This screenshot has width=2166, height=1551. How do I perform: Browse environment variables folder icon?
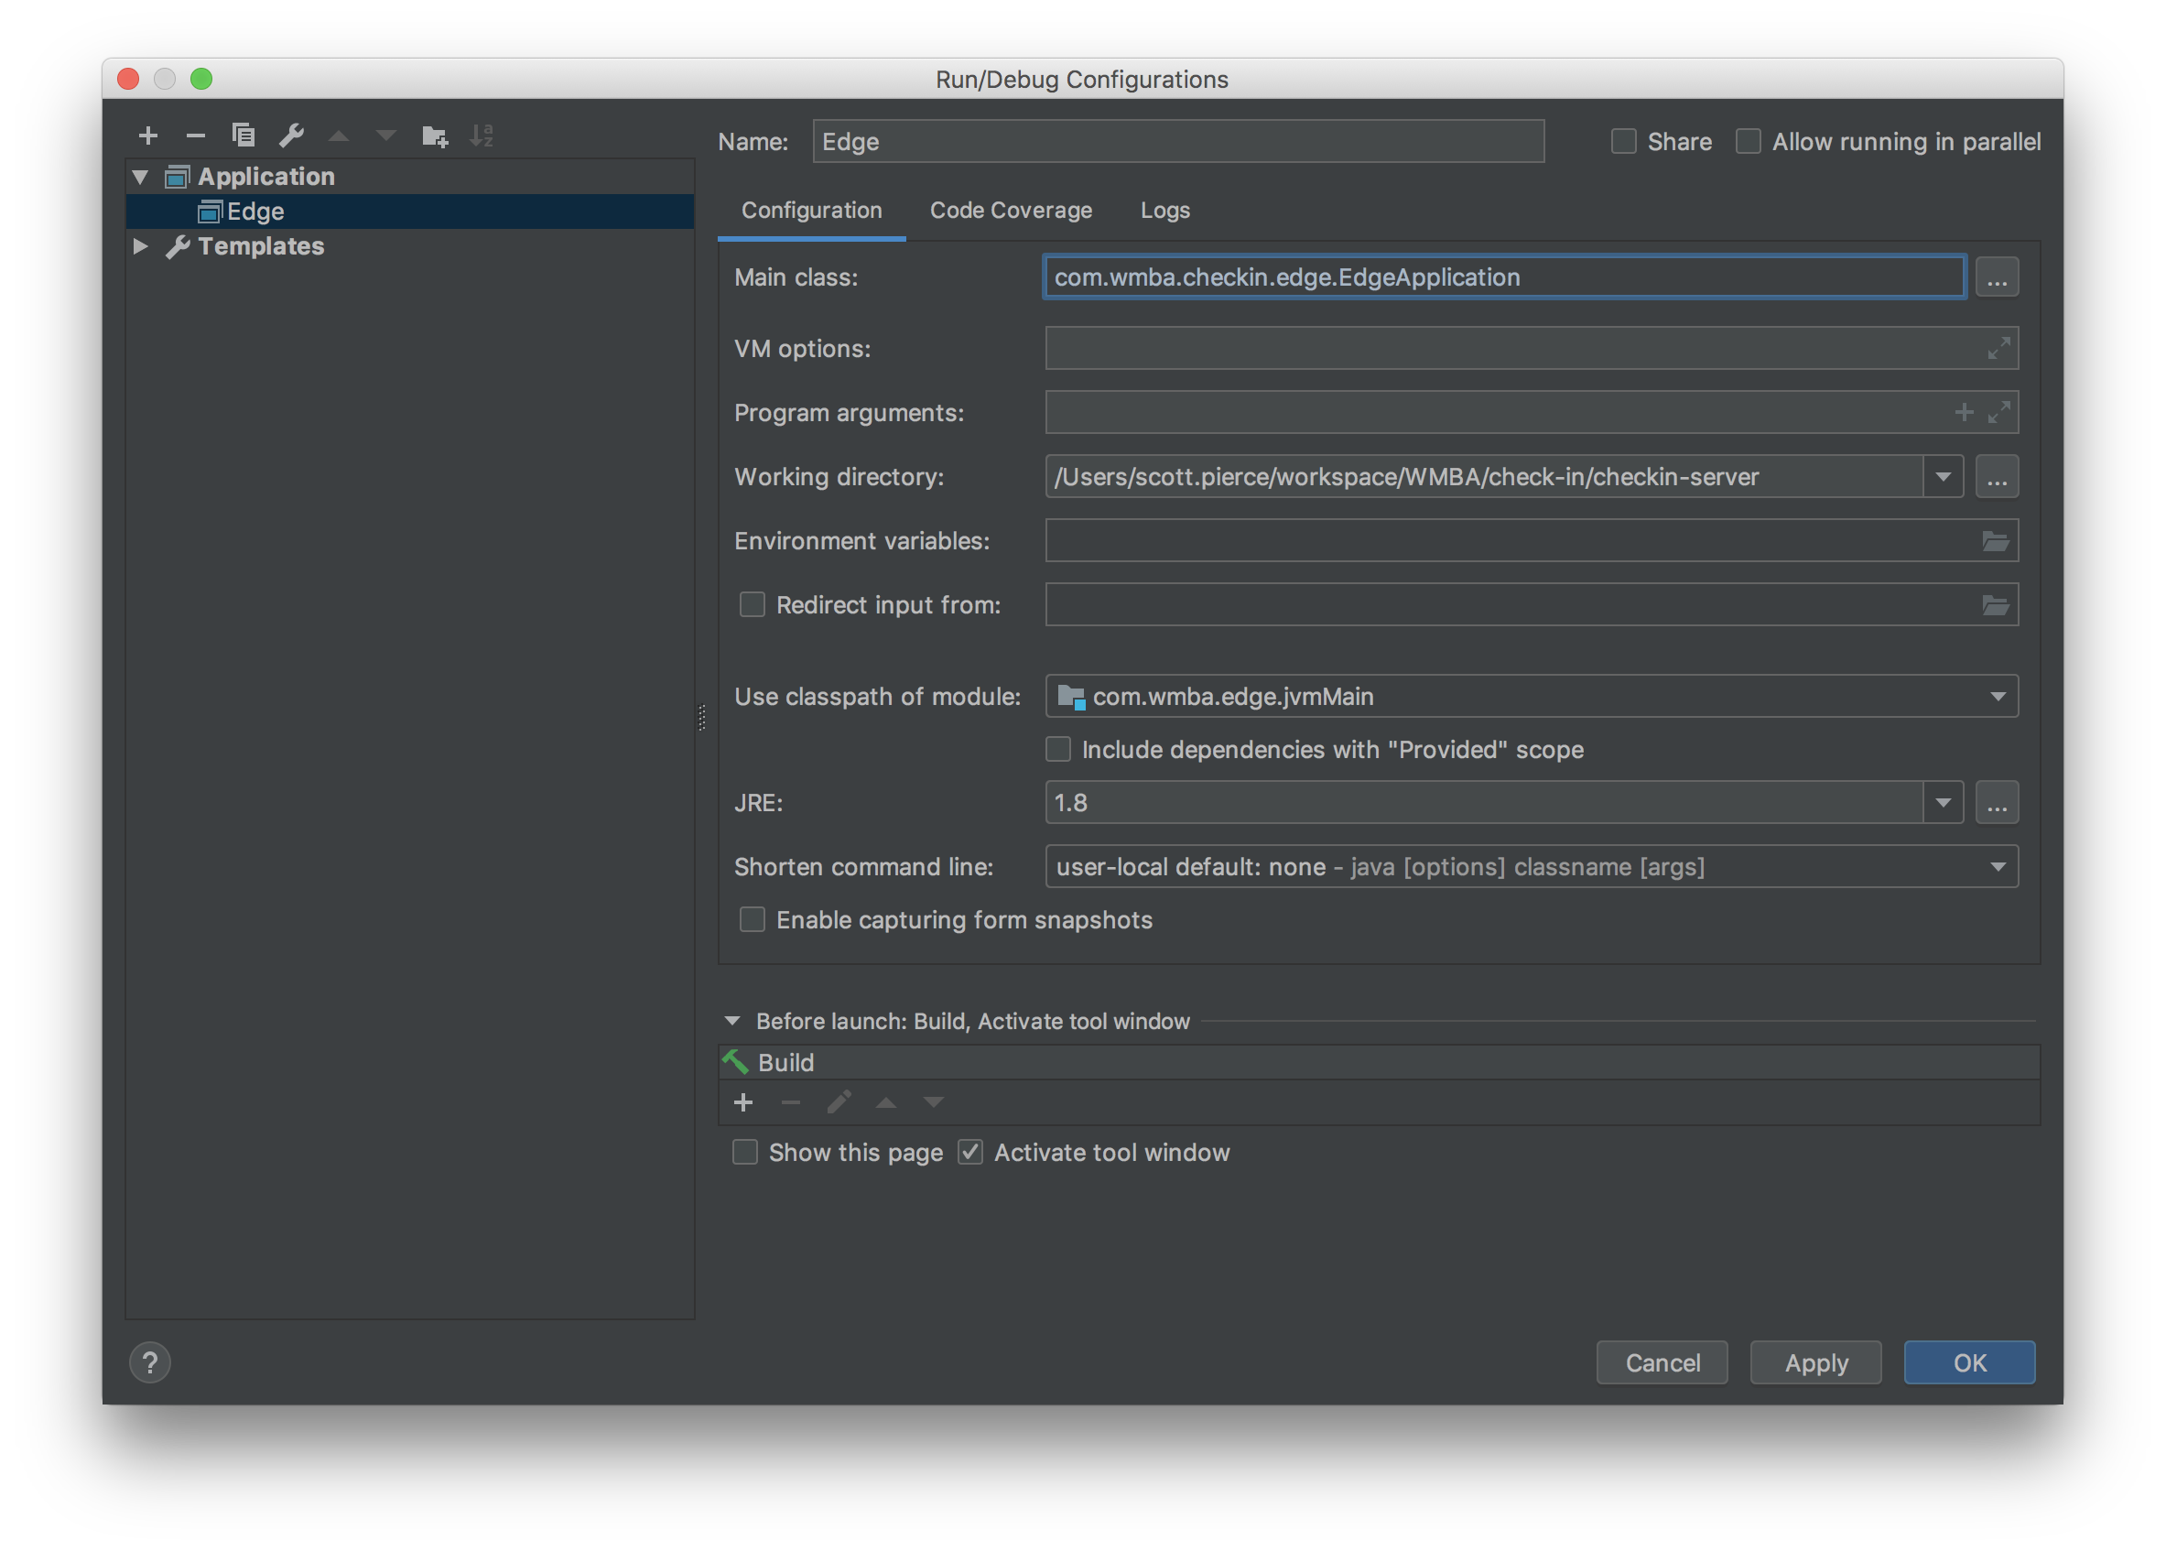1995,541
